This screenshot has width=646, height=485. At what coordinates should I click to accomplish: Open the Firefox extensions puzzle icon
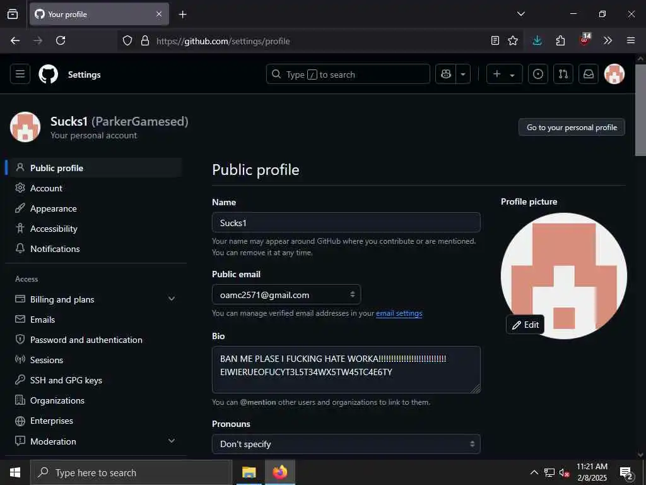(560, 40)
